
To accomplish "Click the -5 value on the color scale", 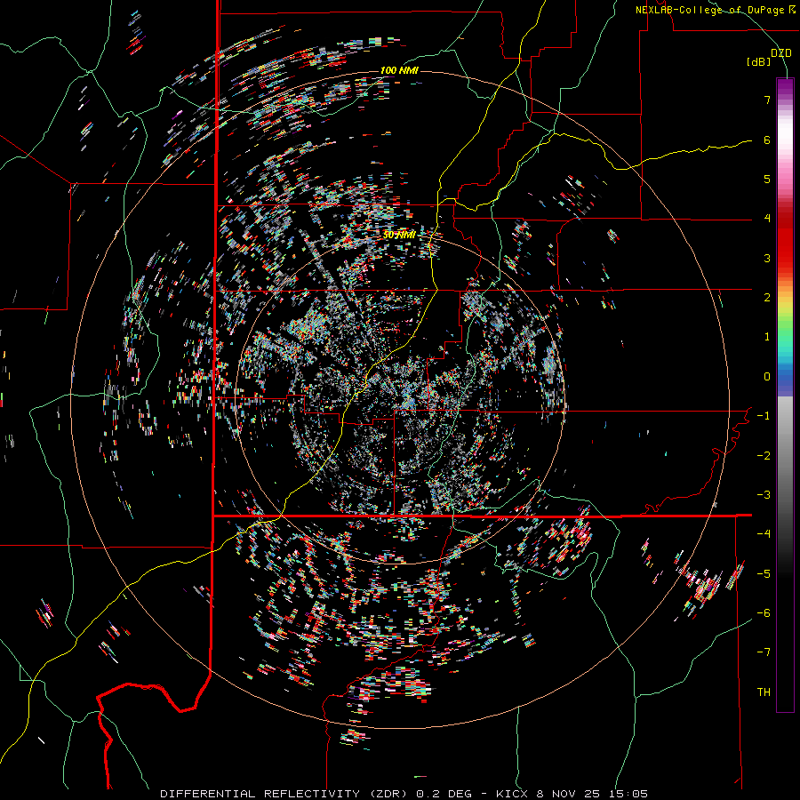I will coord(764,573).
